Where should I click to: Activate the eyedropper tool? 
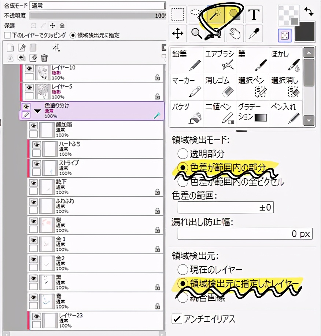click(x=254, y=34)
